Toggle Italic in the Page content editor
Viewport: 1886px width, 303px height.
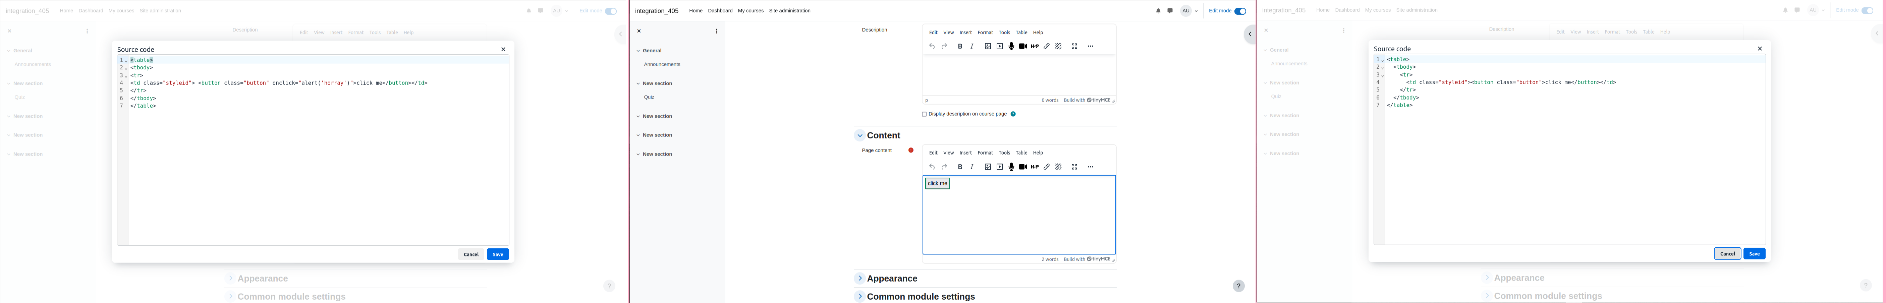(972, 167)
